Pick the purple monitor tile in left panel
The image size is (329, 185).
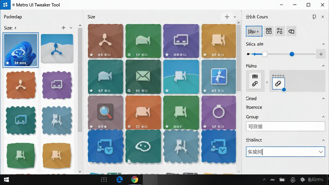coord(57,85)
